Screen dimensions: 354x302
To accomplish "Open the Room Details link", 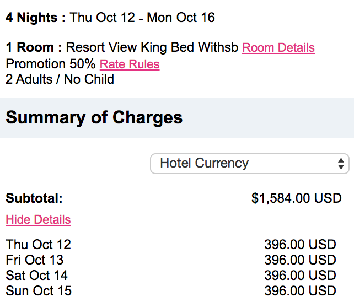I will (278, 48).
